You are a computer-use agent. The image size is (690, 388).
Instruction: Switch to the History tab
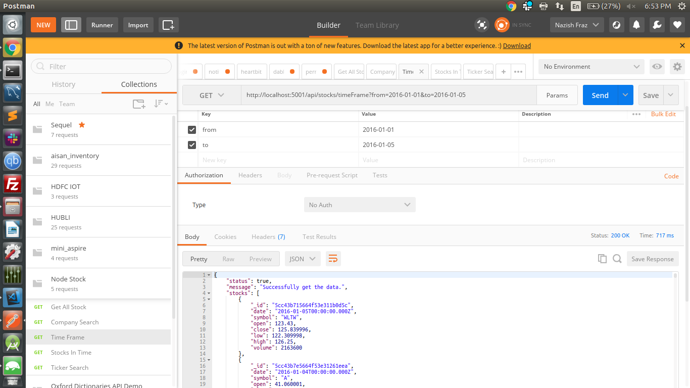click(x=64, y=84)
